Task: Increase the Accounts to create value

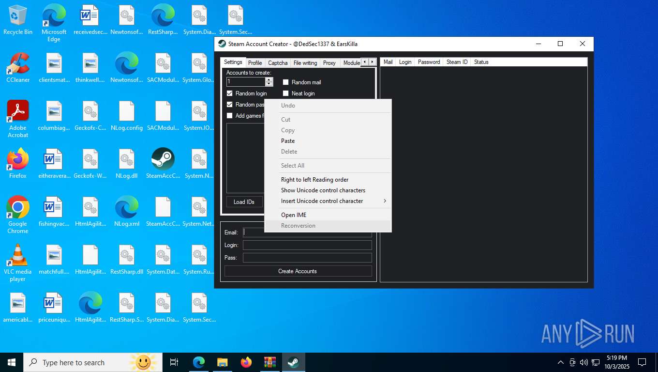Action: [269, 80]
